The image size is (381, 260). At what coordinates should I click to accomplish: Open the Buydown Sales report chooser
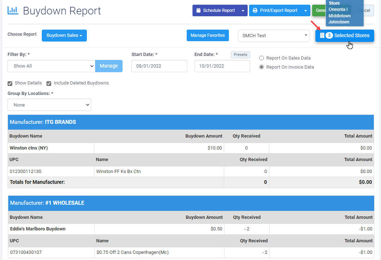(64, 35)
